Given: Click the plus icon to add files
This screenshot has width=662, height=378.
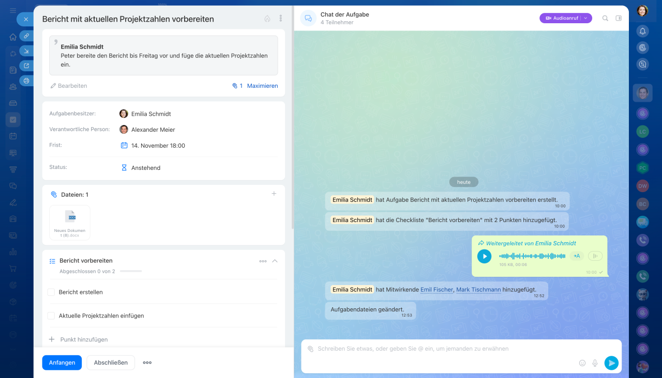Looking at the screenshot, I should (274, 194).
